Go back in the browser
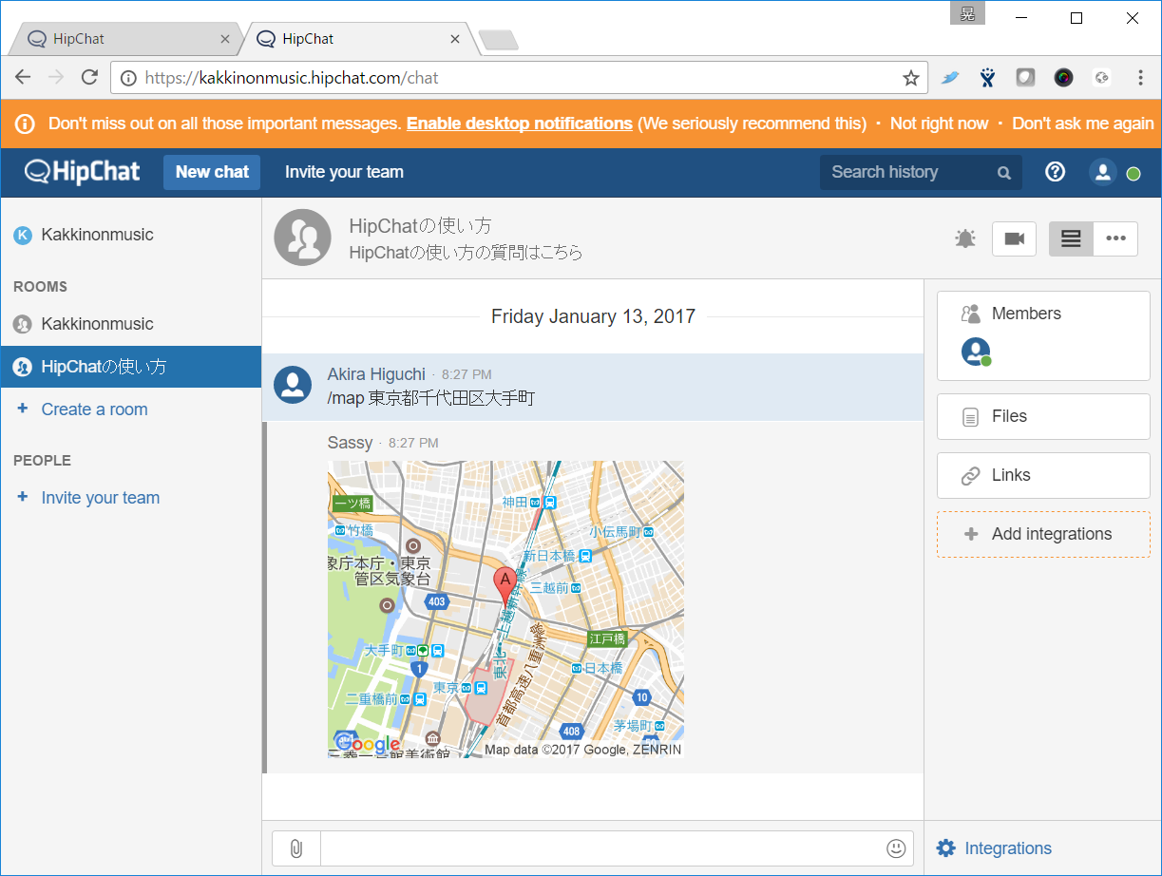 coord(23,78)
